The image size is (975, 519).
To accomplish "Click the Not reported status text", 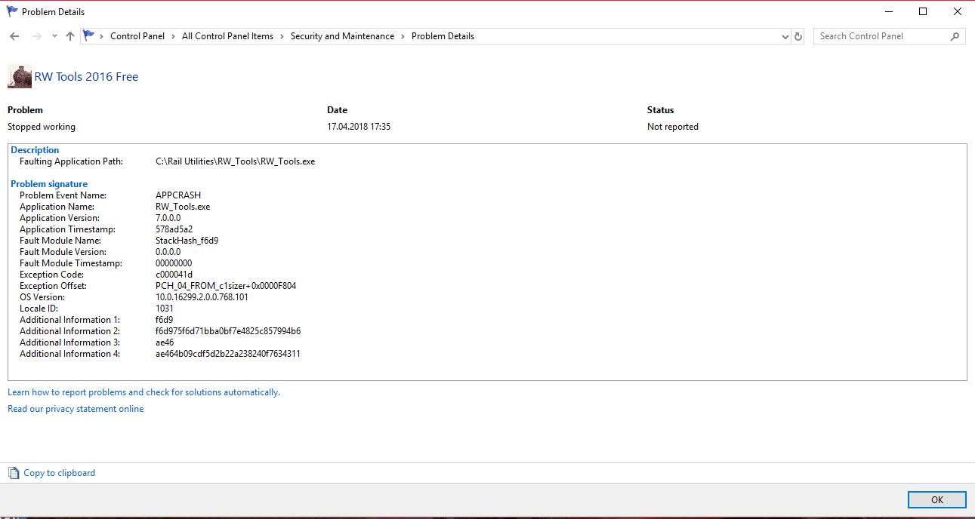I will click(673, 127).
